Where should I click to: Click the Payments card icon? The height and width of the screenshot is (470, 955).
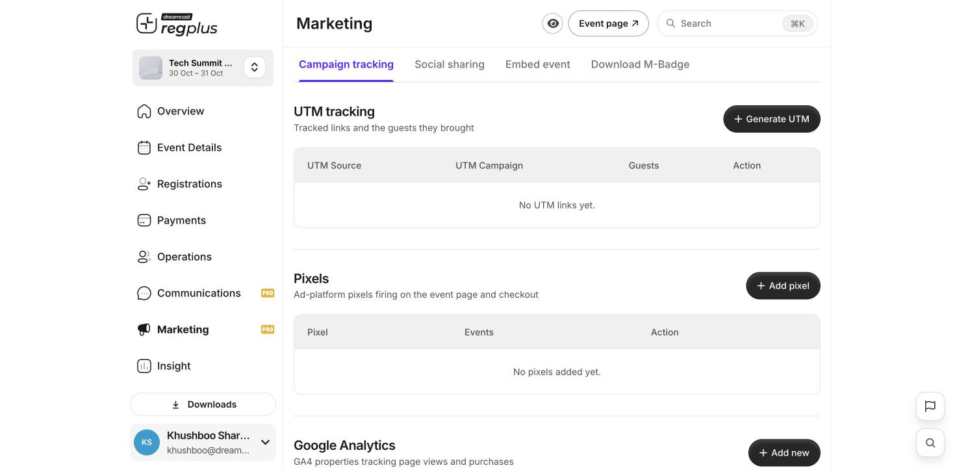pos(144,220)
